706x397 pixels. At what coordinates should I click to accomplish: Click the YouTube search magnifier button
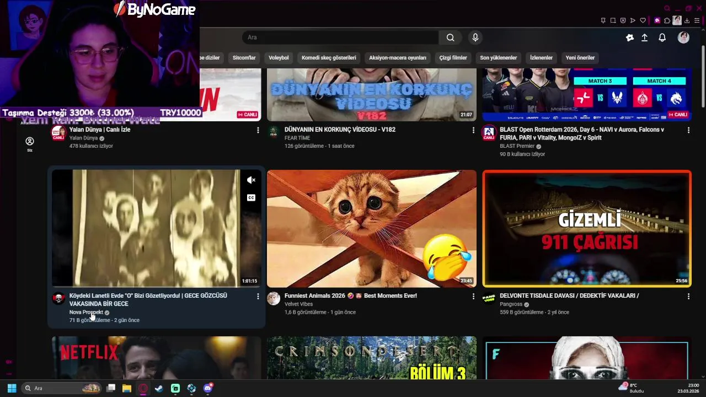(451, 37)
